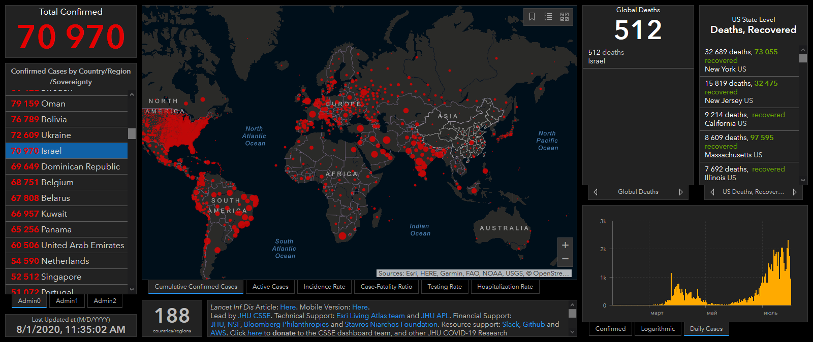Screen dimensions: 813x342
Task: Select the Cumulative Confirmed Cases map tab
Action: pos(196,287)
